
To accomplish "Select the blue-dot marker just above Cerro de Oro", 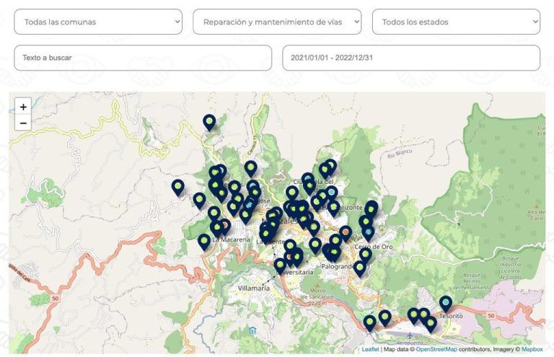I will pyautogui.click(x=368, y=233).
